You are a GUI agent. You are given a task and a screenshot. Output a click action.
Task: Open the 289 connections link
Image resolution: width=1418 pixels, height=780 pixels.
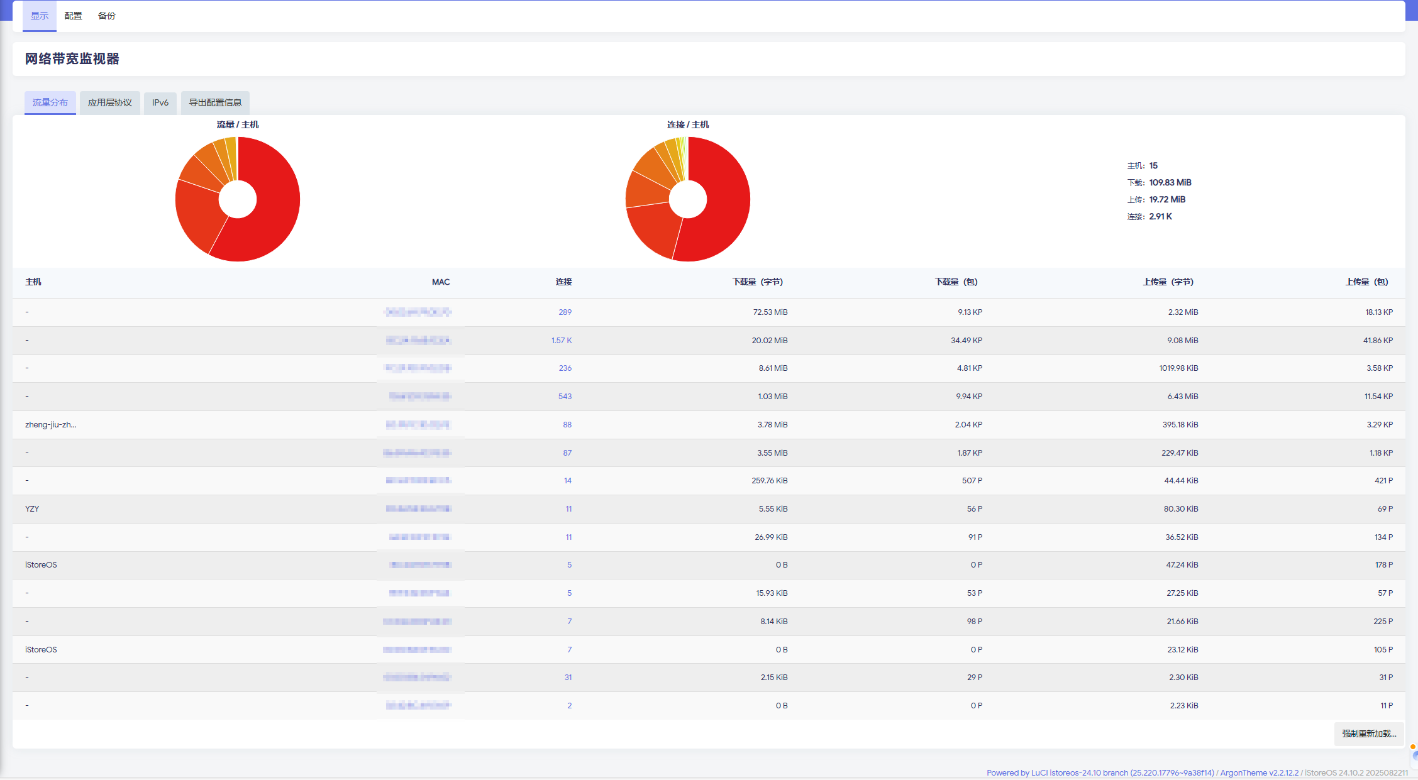565,312
